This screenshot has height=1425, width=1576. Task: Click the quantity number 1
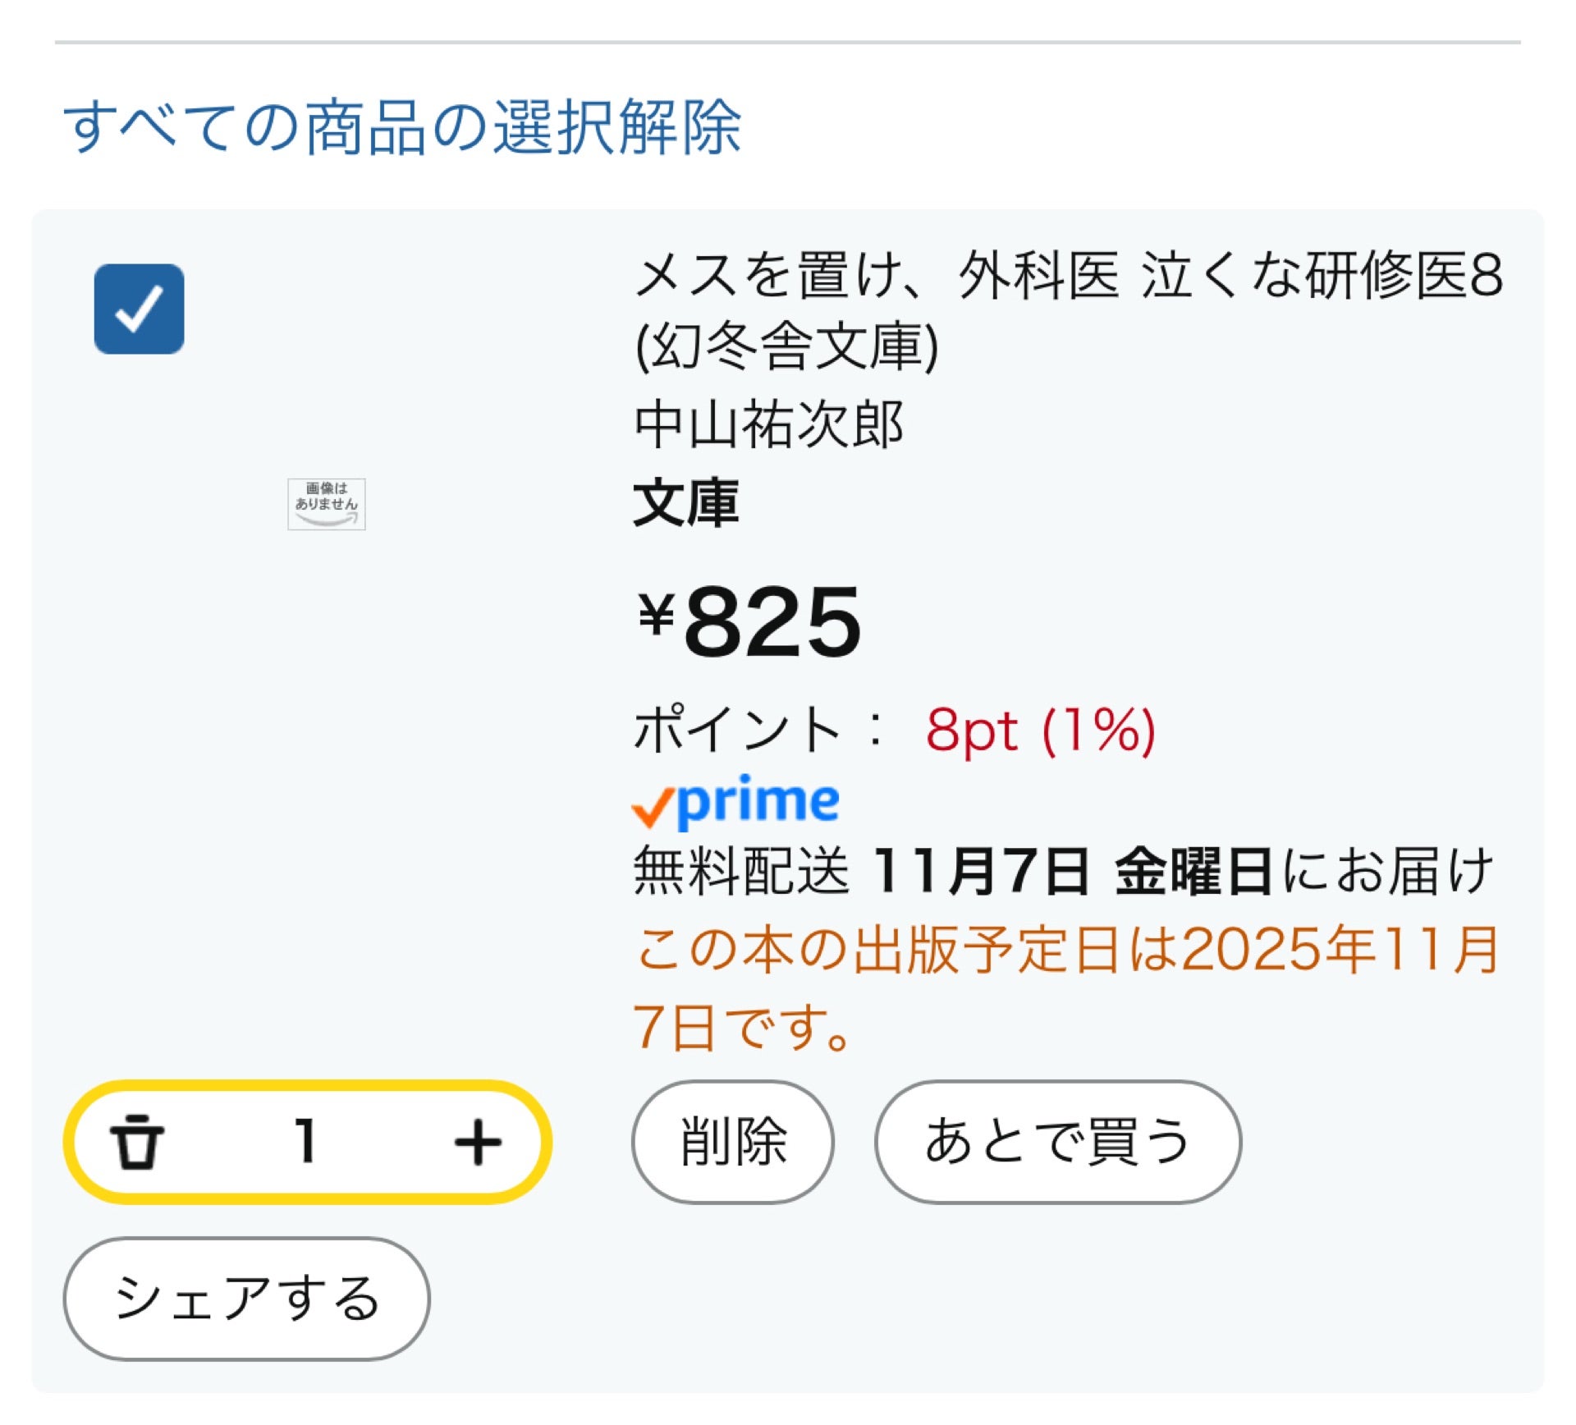click(x=306, y=1141)
